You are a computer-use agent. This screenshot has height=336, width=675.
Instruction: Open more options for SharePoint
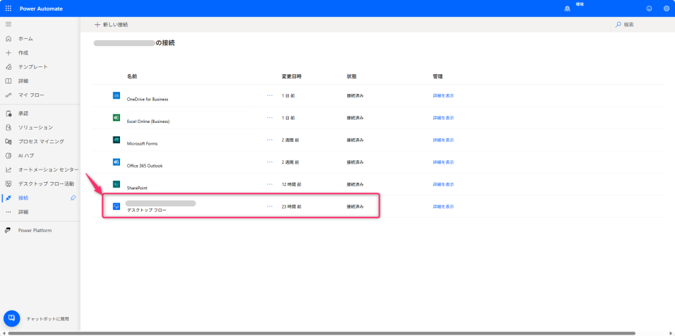[x=270, y=184]
